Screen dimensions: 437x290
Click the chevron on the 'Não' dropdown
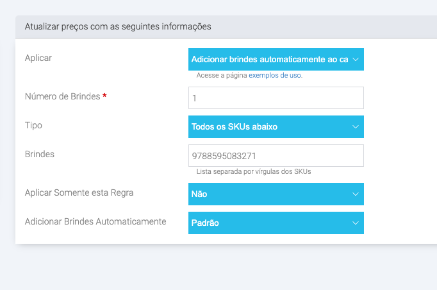click(x=356, y=194)
